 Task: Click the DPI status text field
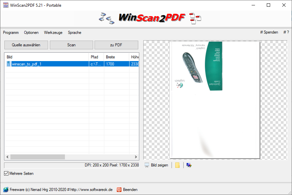(72, 165)
